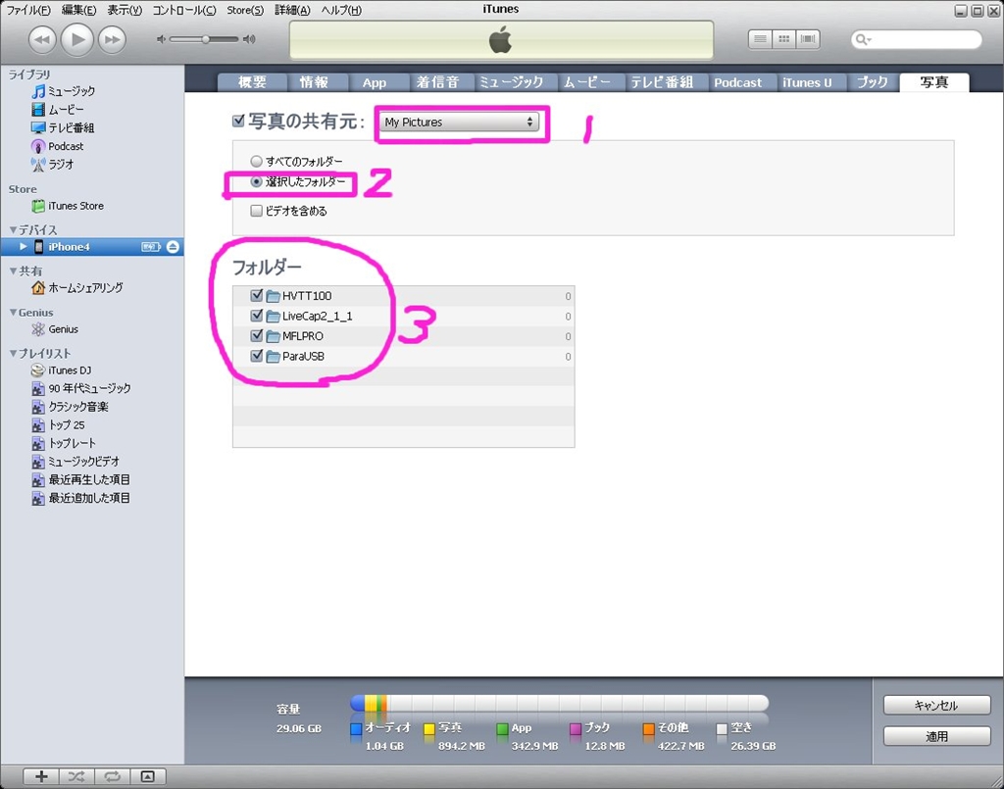Image resolution: width=1004 pixels, height=789 pixels.
Task: Open the 詳細 menu
Action: [292, 10]
